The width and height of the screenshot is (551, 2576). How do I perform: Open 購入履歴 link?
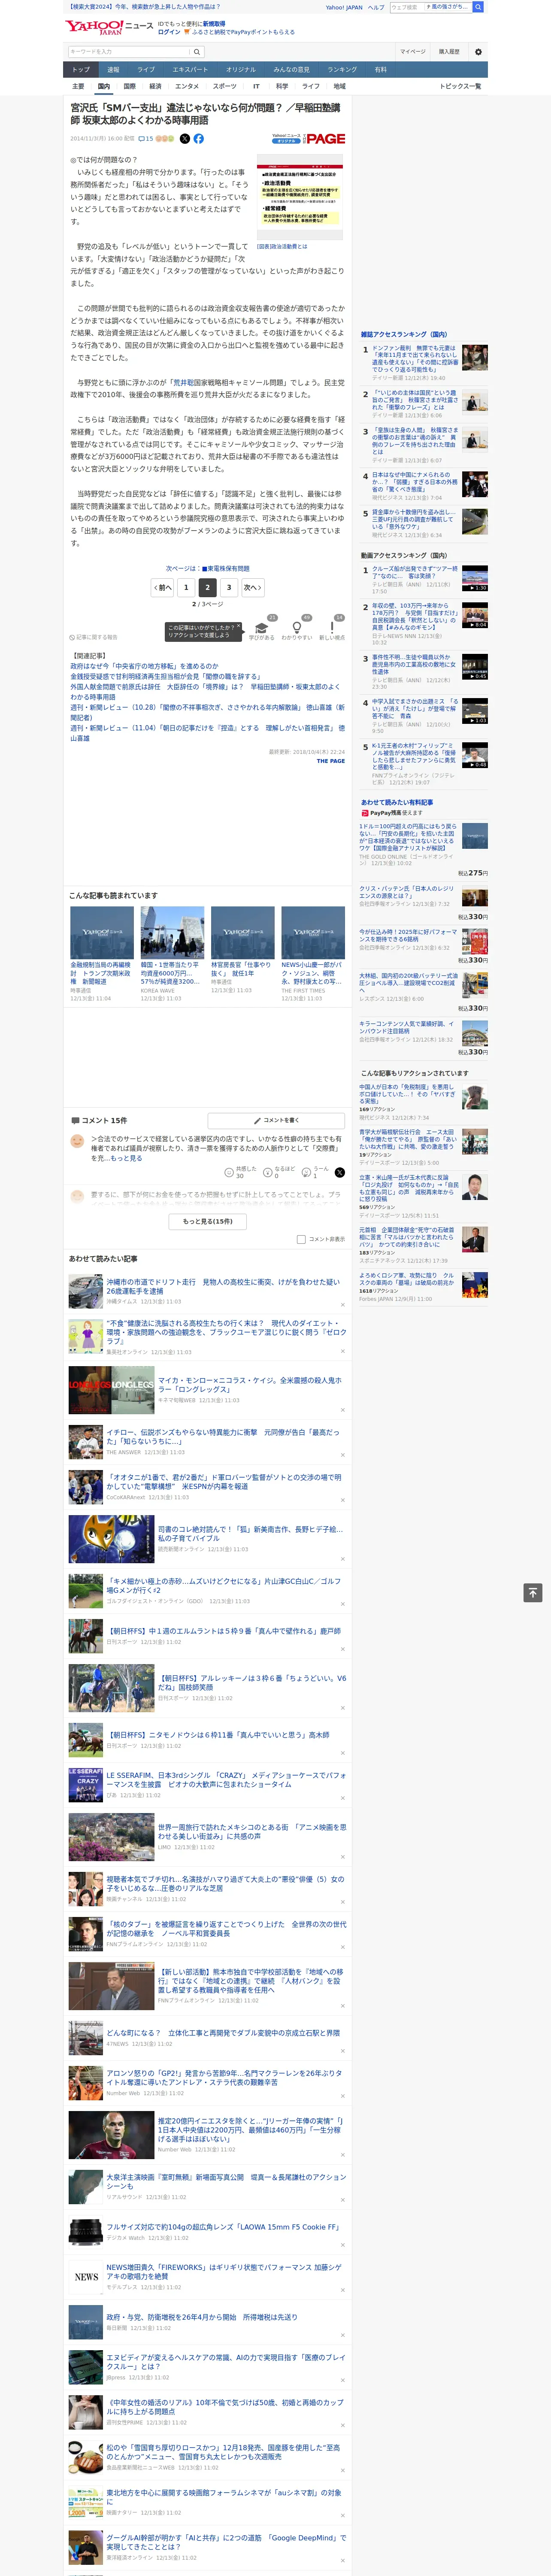coord(449,52)
